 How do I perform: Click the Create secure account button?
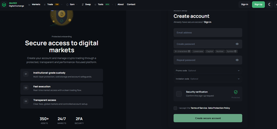208,118
